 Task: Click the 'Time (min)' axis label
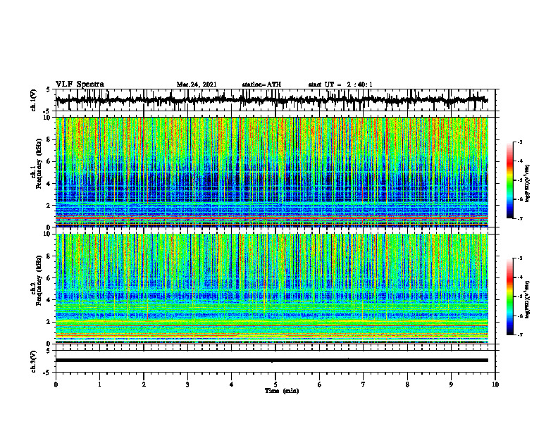(282, 391)
